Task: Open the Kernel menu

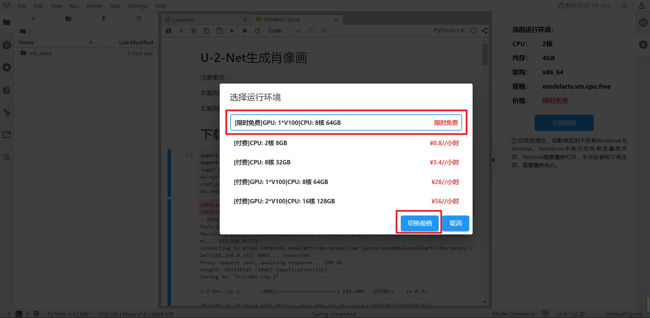Action: point(94,6)
